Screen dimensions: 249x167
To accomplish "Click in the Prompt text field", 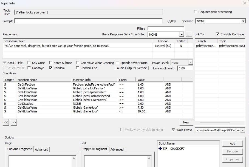I will tap(89, 21).
